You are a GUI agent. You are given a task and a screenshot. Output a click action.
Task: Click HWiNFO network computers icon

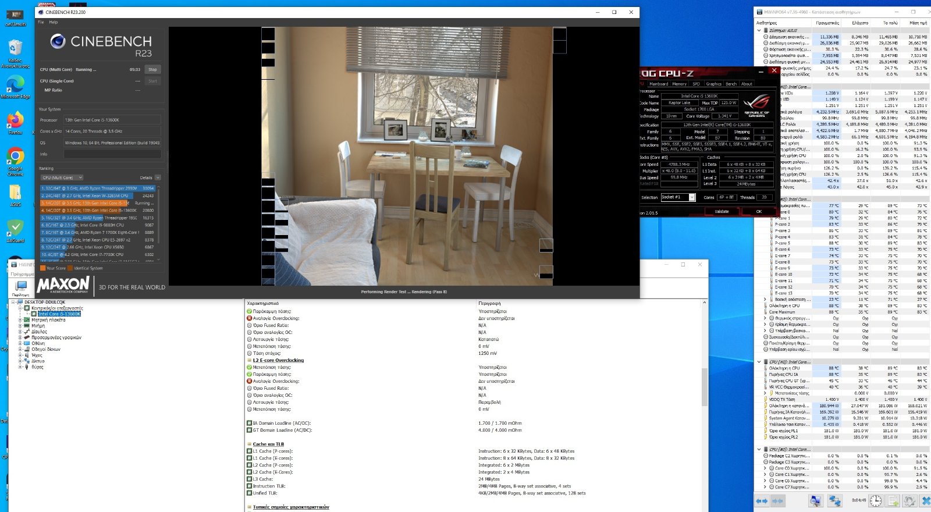click(x=835, y=500)
